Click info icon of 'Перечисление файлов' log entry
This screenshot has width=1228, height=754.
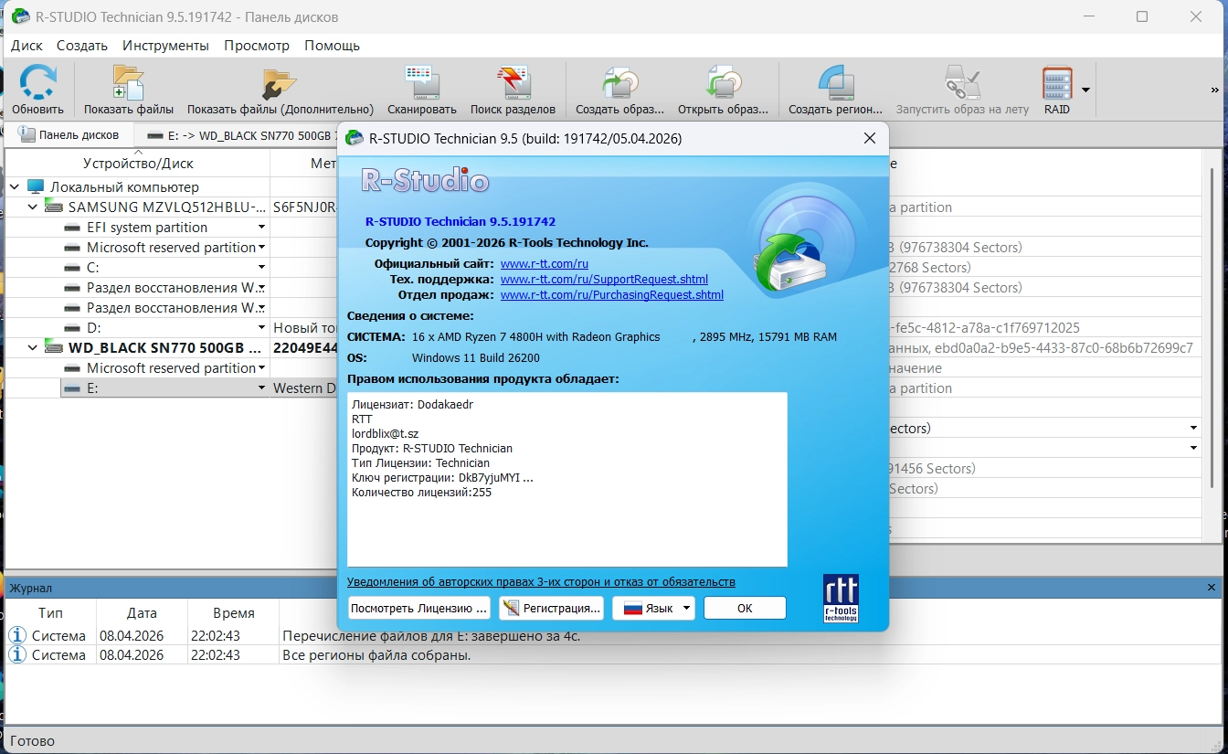(x=17, y=635)
